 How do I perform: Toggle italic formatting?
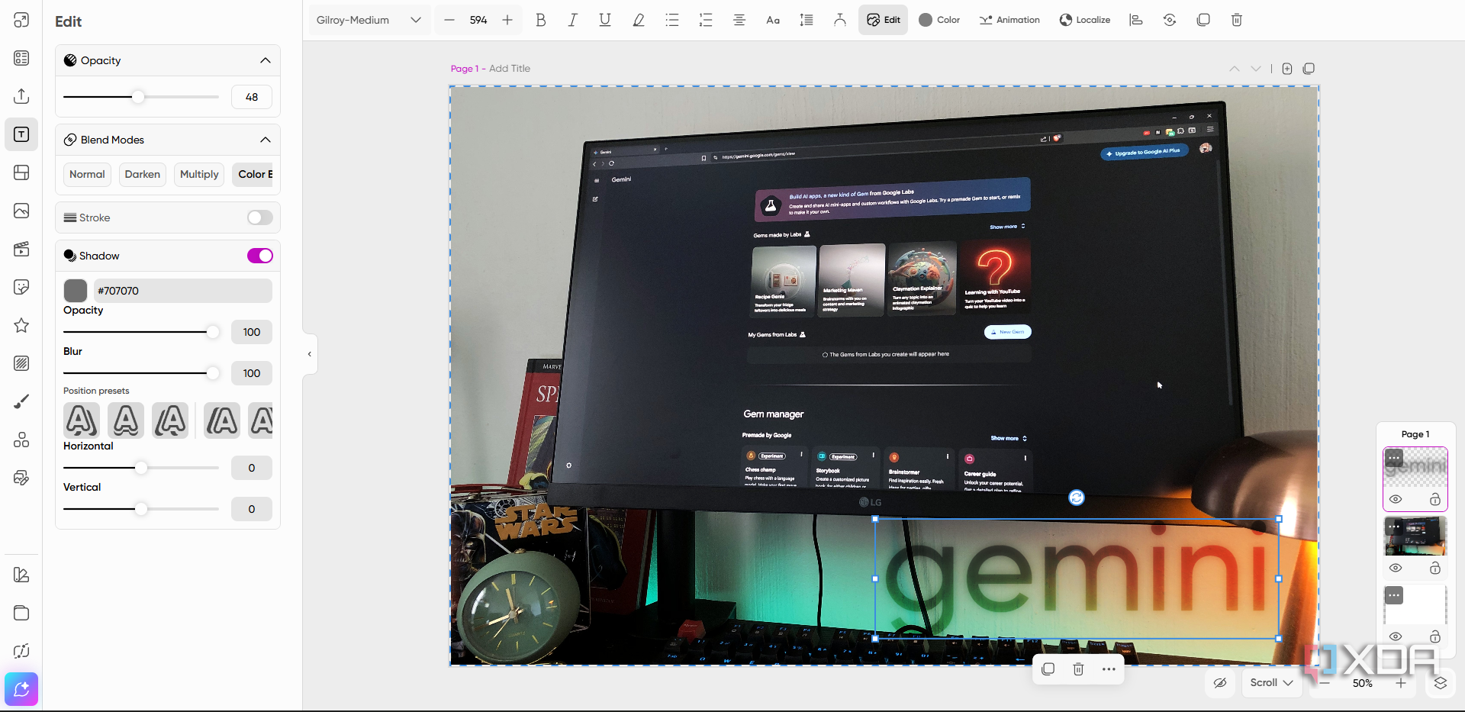pyautogui.click(x=572, y=20)
